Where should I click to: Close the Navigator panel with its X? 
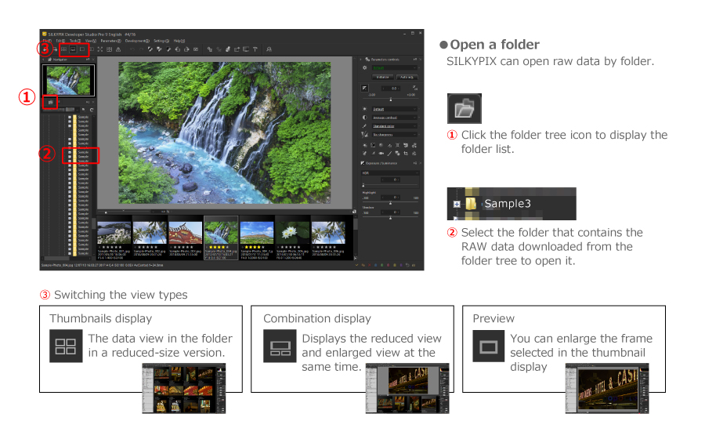pyautogui.click(x=92, y=60)
